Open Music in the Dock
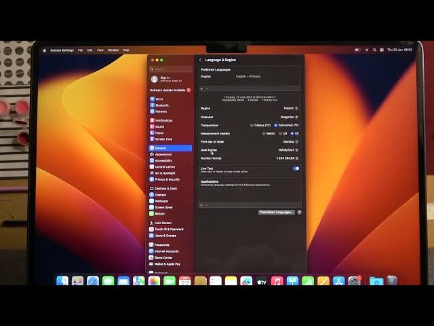The width and height of the screenshot is (434, 326). click(277, 280)
